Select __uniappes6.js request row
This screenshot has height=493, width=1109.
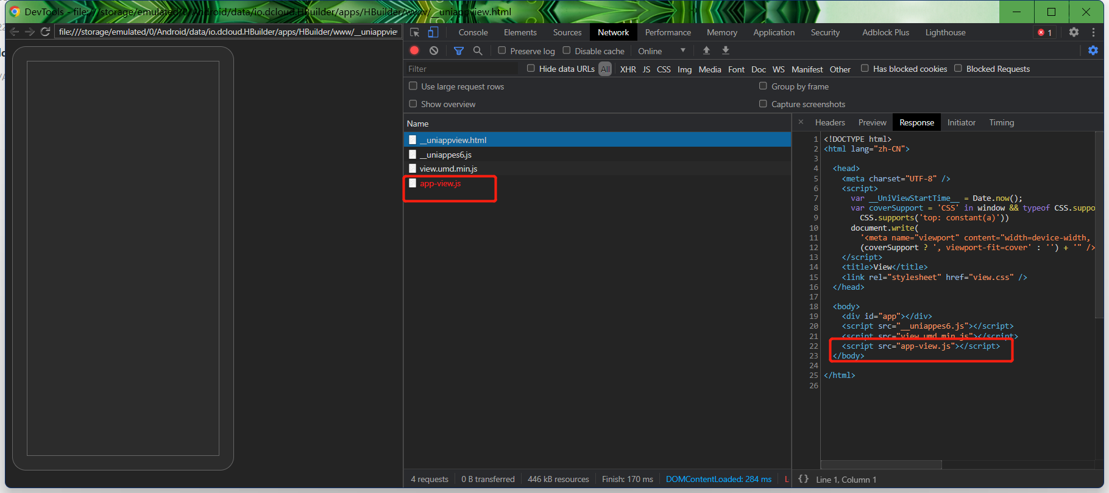point(597,155)
